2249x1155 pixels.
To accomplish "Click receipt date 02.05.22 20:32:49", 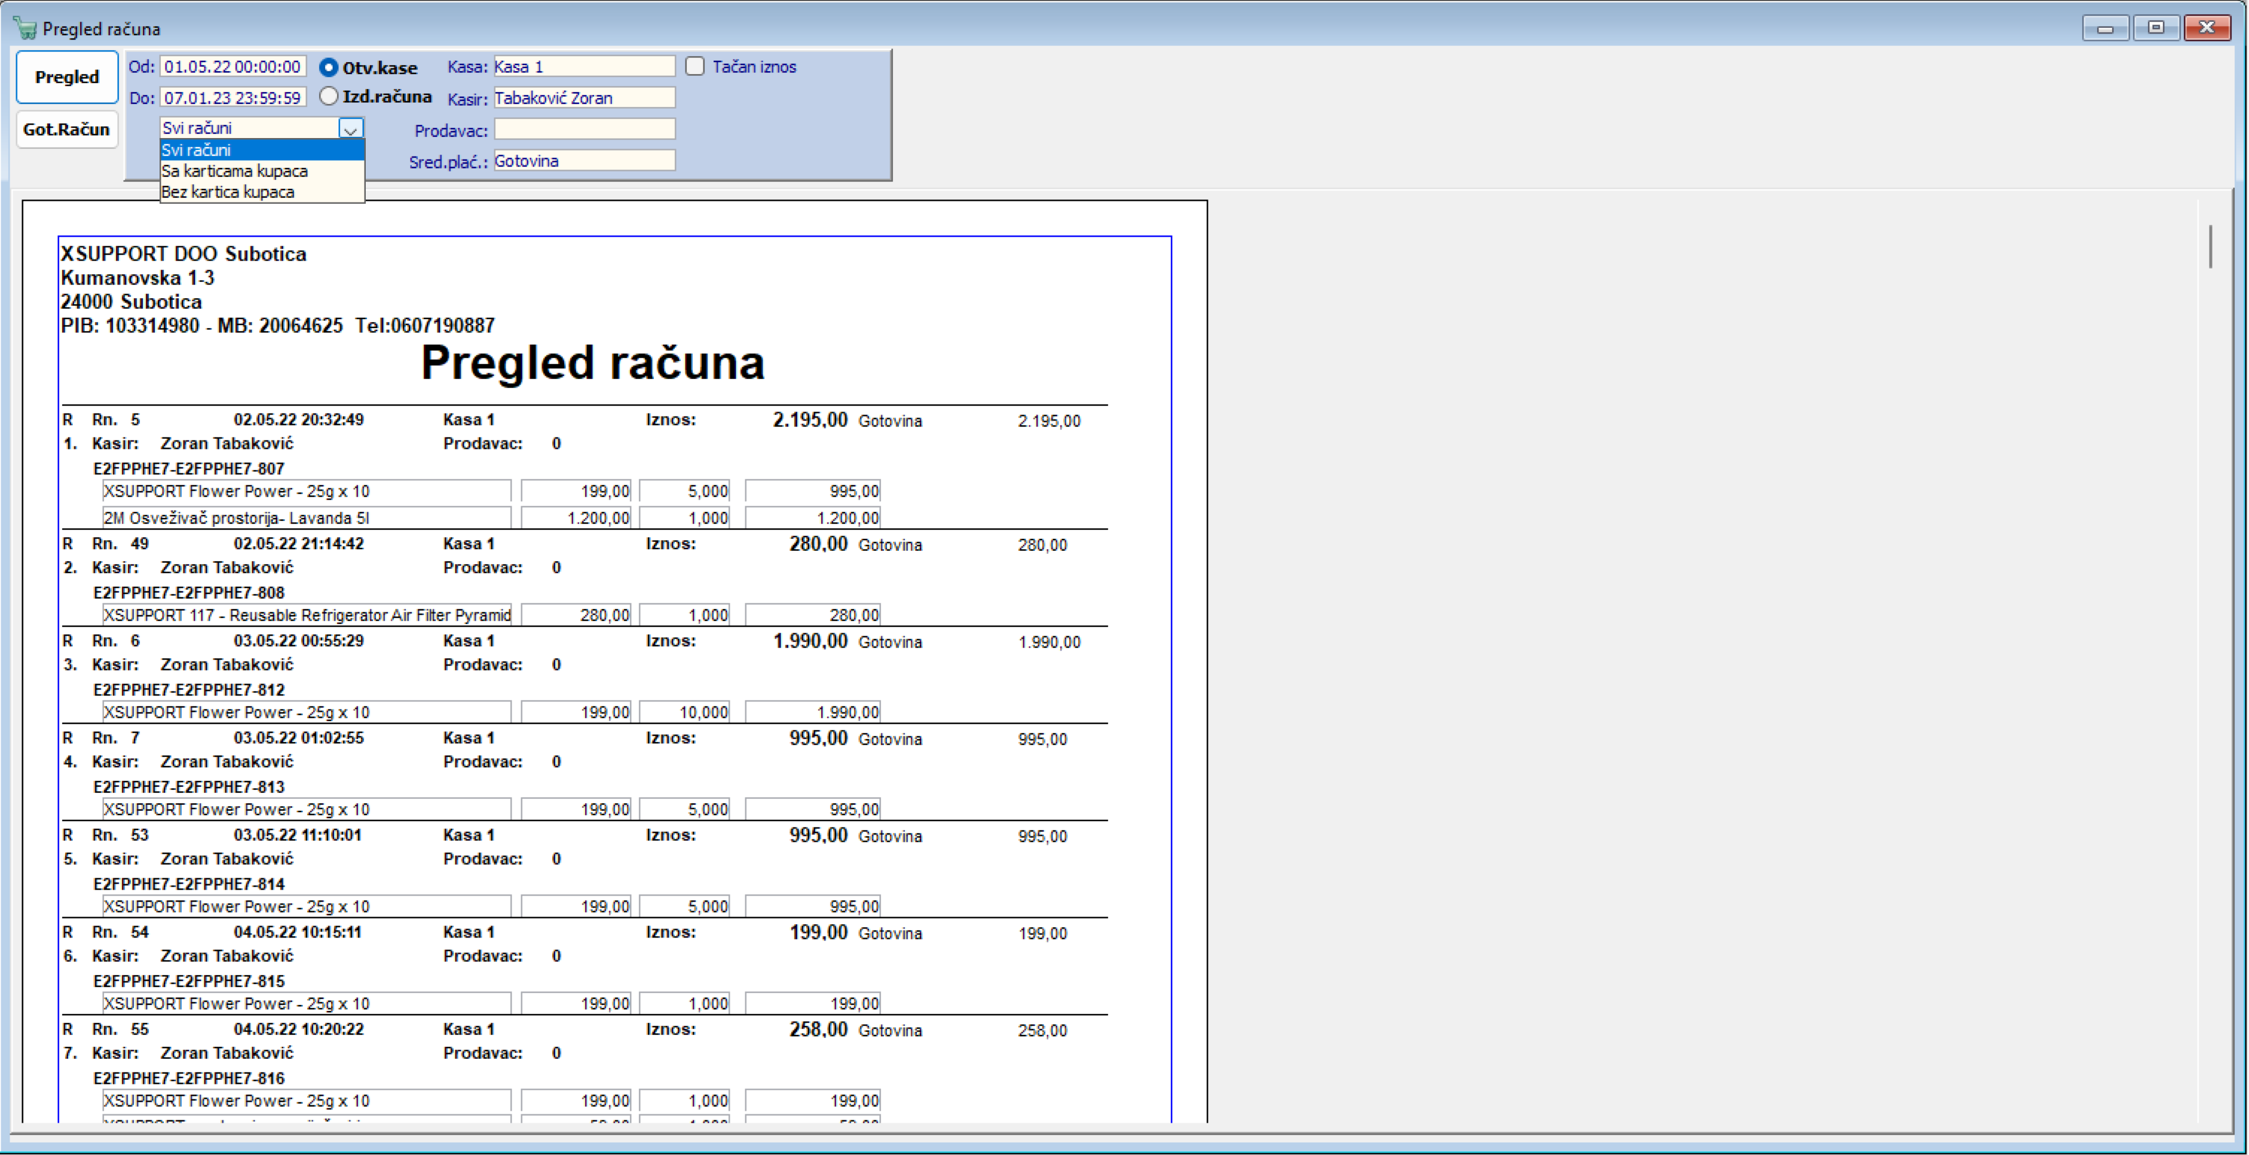I will click(x=299, y=420).
